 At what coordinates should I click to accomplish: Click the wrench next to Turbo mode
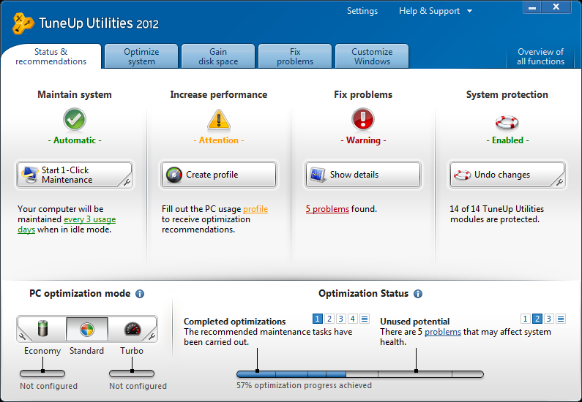[x=152, y=336]
